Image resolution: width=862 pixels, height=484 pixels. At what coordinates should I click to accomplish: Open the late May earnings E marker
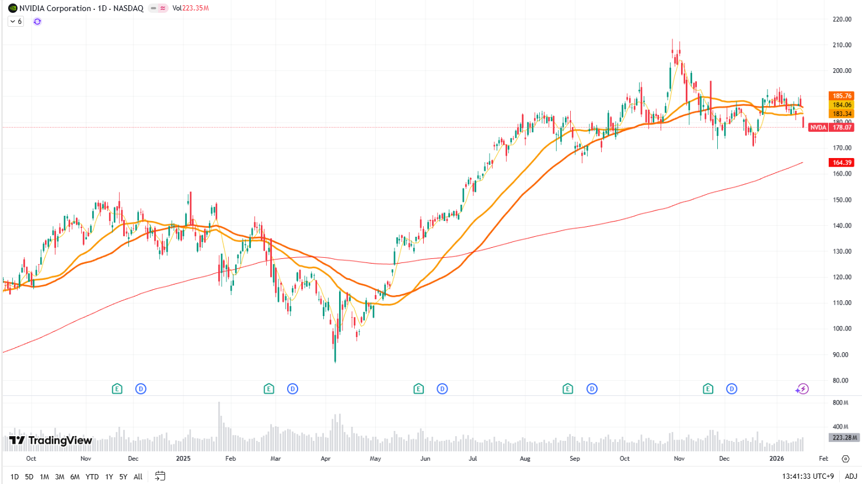coord(418,388)
